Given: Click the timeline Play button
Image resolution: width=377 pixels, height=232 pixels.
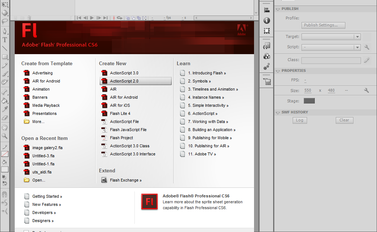Looking at the screenshot, I should pyautogui.click(x=92, y=18).
